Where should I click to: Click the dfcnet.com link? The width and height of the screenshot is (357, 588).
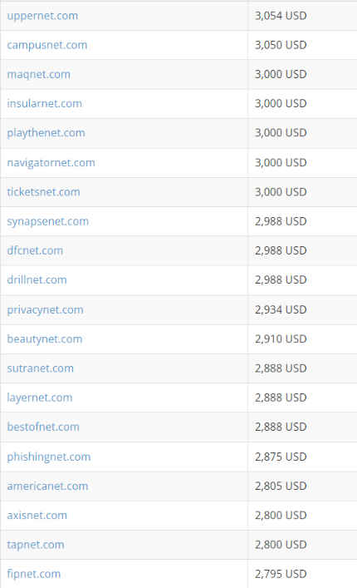point(35,250)
